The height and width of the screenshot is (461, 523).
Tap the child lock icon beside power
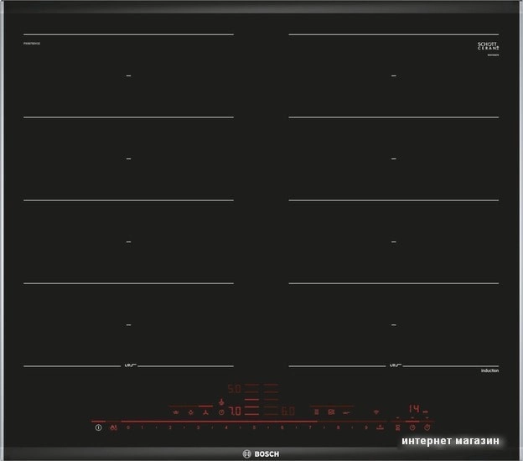(114, 427)
